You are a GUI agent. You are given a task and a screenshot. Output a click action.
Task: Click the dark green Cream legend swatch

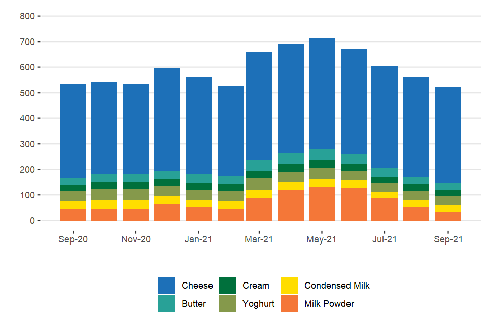point(228,285)
